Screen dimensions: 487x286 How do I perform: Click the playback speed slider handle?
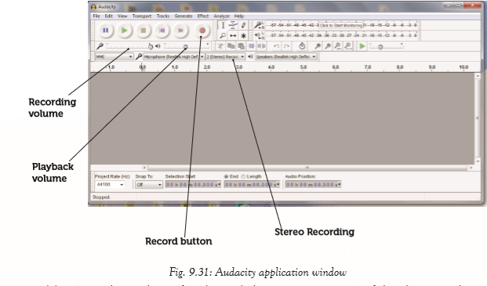click(x=380, y=47)
